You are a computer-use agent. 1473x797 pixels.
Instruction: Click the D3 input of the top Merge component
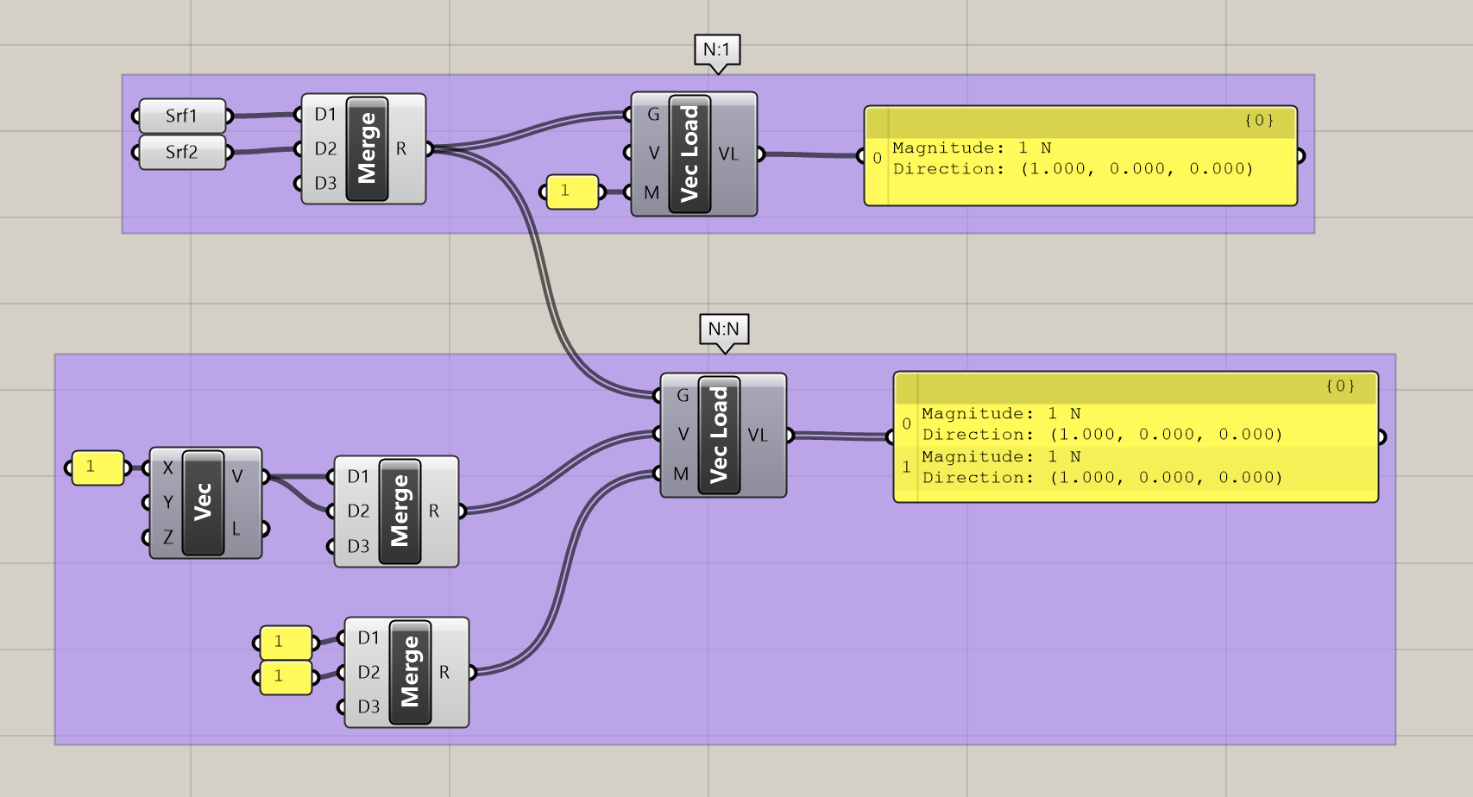point(324,183)
